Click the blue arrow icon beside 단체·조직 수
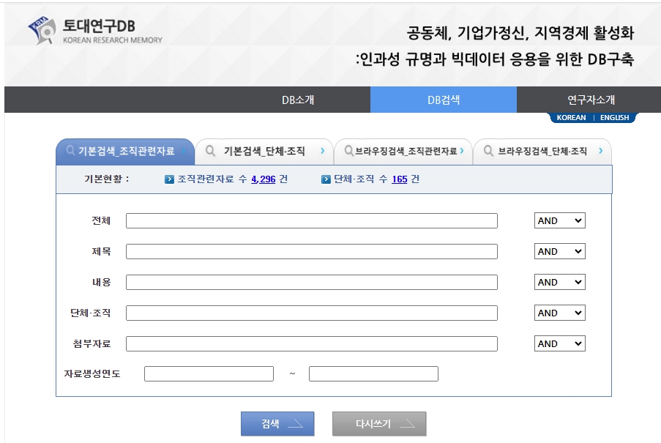The height and width of the screenshot is (443, 661). pos(326,179)
